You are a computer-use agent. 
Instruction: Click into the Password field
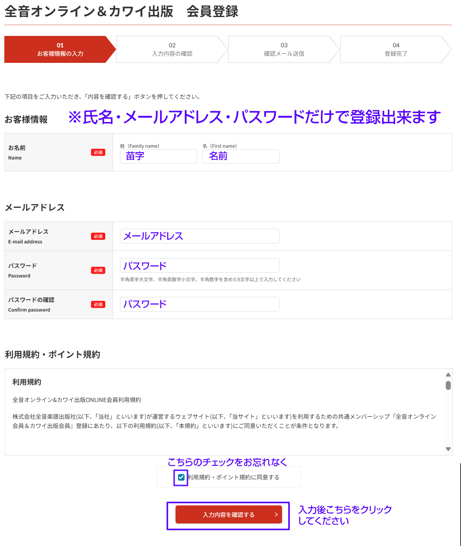click(200, 266)
